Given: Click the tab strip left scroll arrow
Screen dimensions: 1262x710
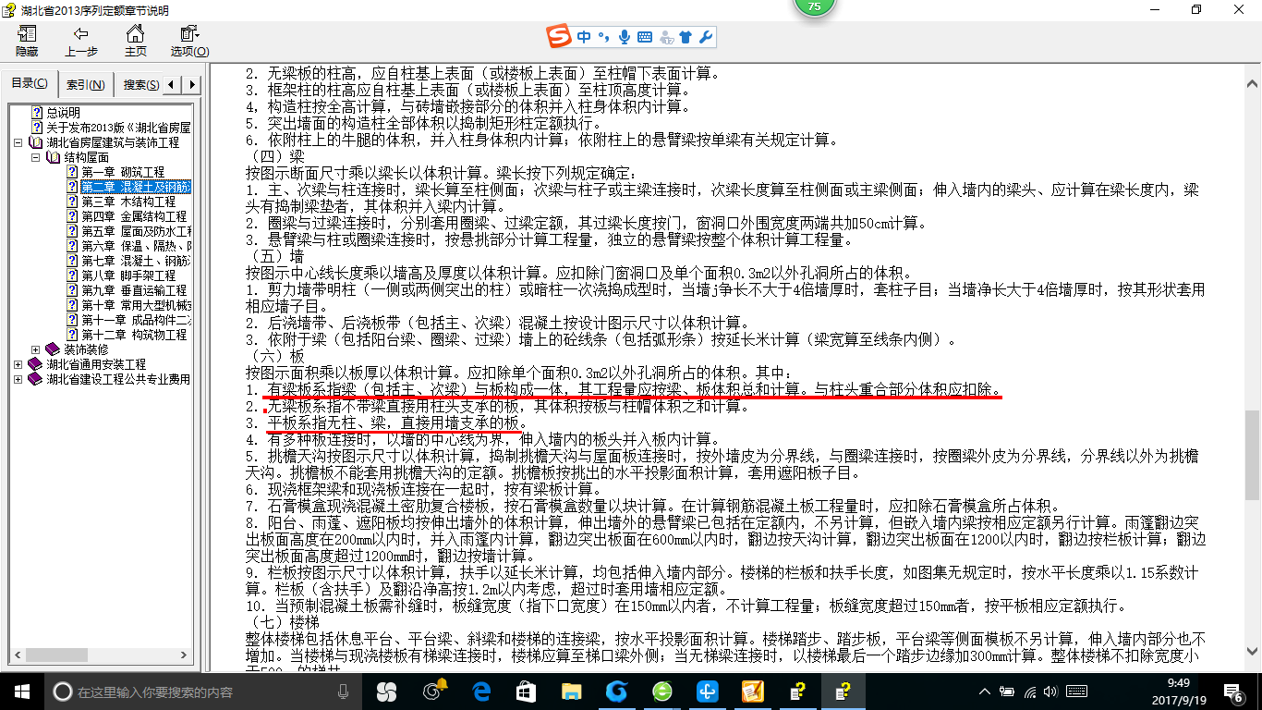Looking at the screenshot, I should click(x=174, y=85).
